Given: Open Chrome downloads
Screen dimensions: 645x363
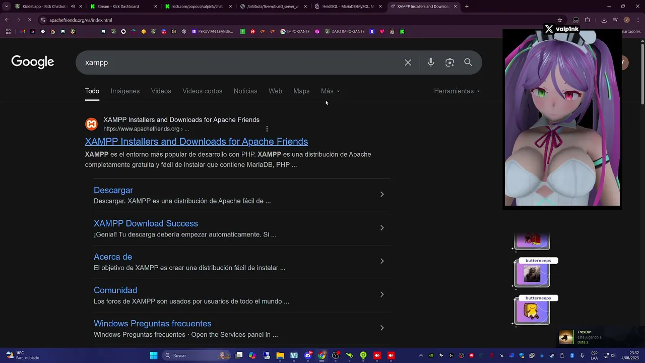Looking at the screenshot, I should (604, 20).
